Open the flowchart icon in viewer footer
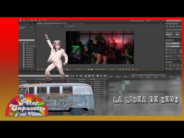Viewport: 184px width, 138px height. [129, 69]
